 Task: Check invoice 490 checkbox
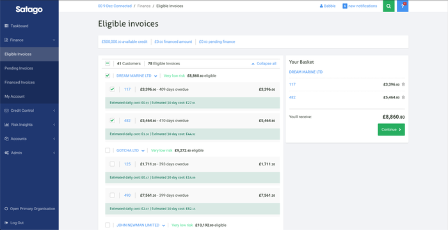click(x=112, y=195)
